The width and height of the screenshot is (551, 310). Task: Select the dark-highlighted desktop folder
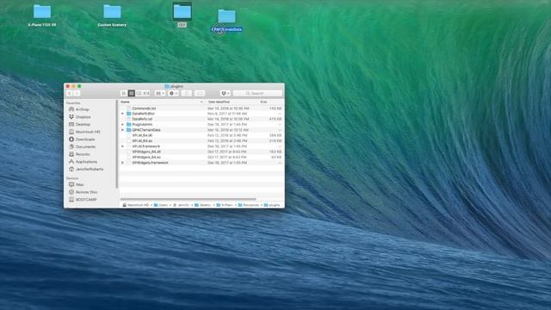point(182,11)
